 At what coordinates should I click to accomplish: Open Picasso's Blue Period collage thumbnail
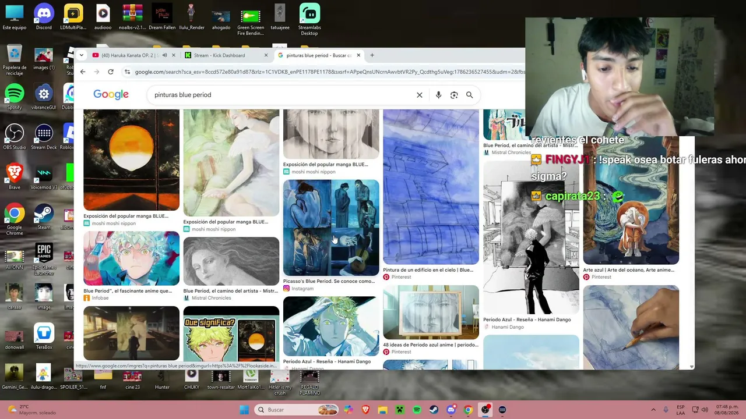tap(331, 228)
